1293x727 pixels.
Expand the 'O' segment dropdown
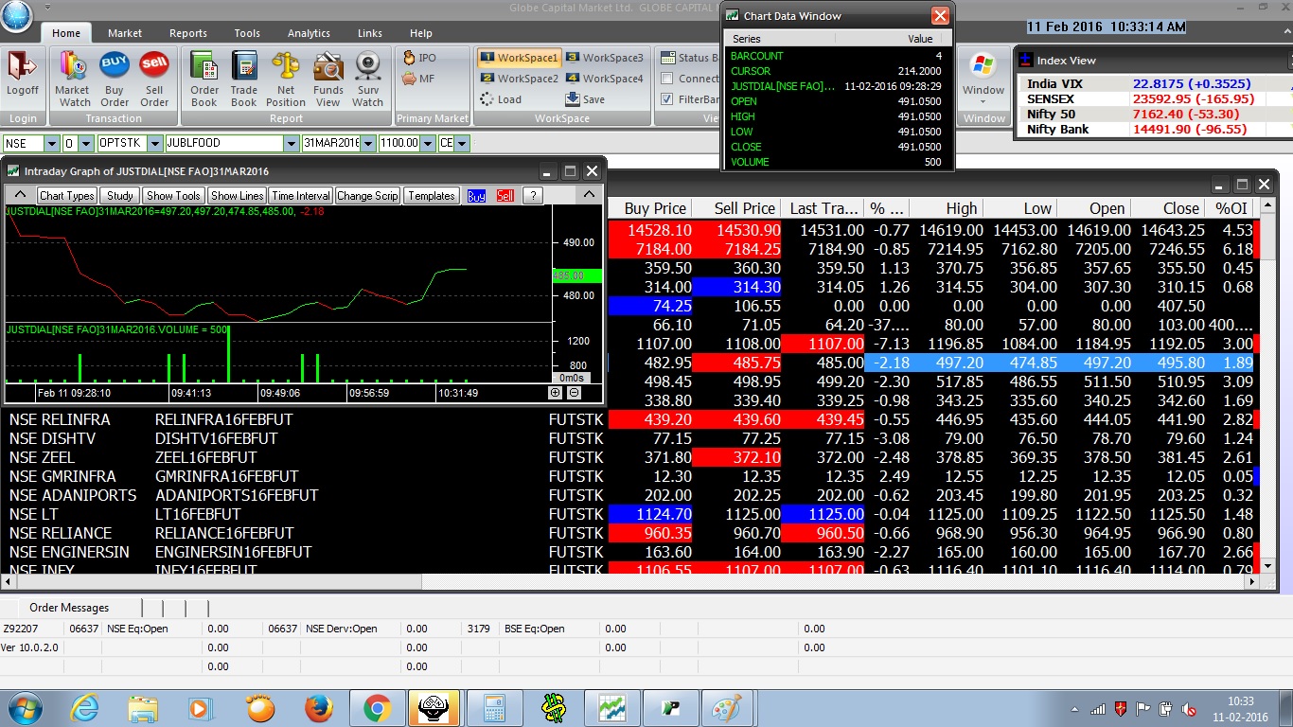(x=86, y=144)
